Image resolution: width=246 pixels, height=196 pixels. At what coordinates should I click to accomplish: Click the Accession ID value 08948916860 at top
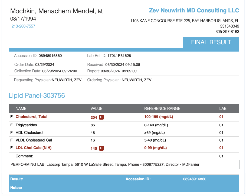tap(50, 56)
